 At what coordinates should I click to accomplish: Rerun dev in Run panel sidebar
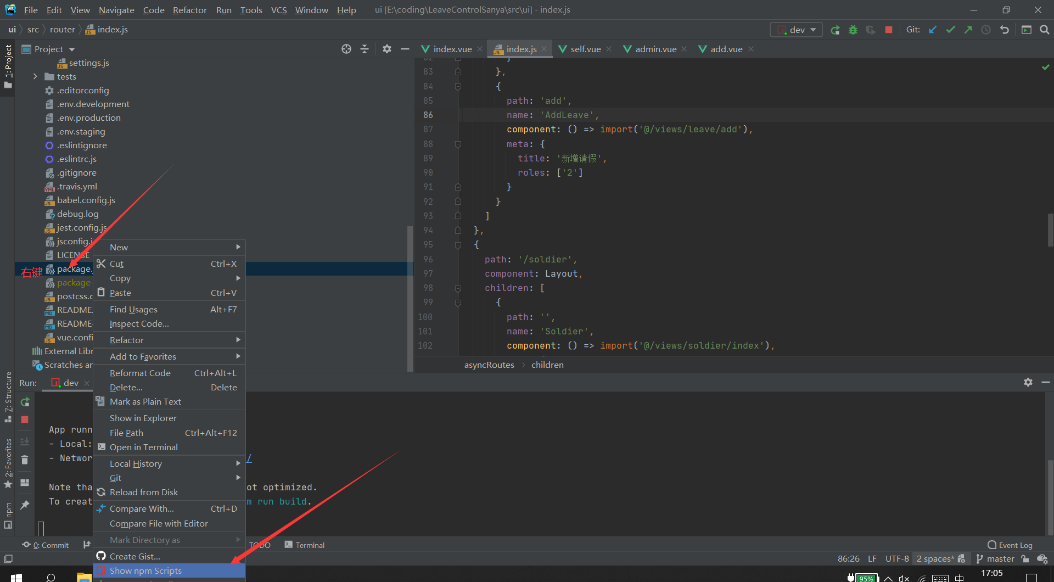coord(25,402)
